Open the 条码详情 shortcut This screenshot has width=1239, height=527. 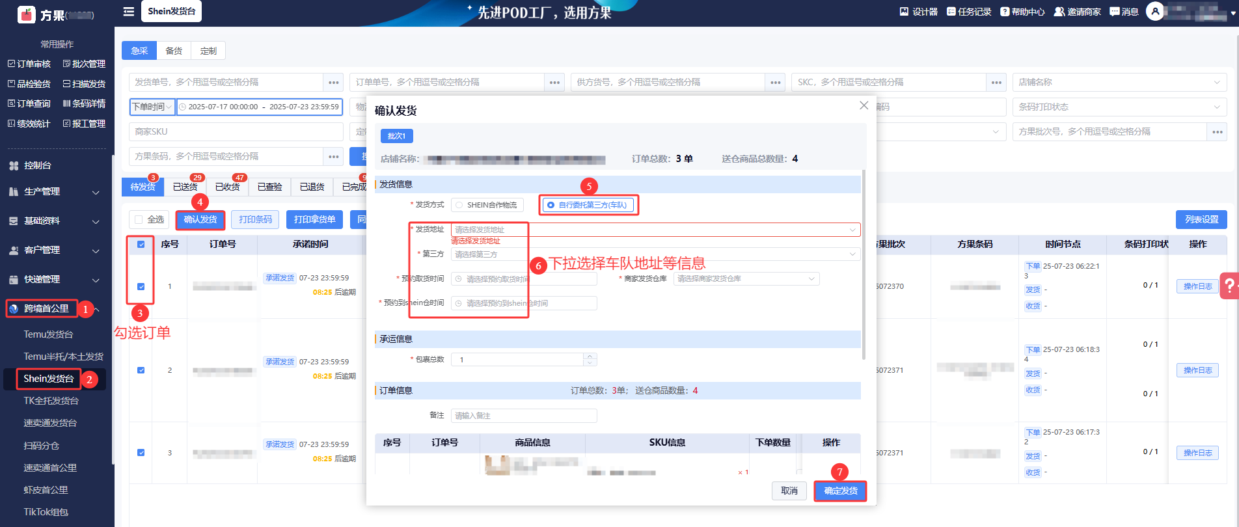pyautogui.click(x=84, y=103)
